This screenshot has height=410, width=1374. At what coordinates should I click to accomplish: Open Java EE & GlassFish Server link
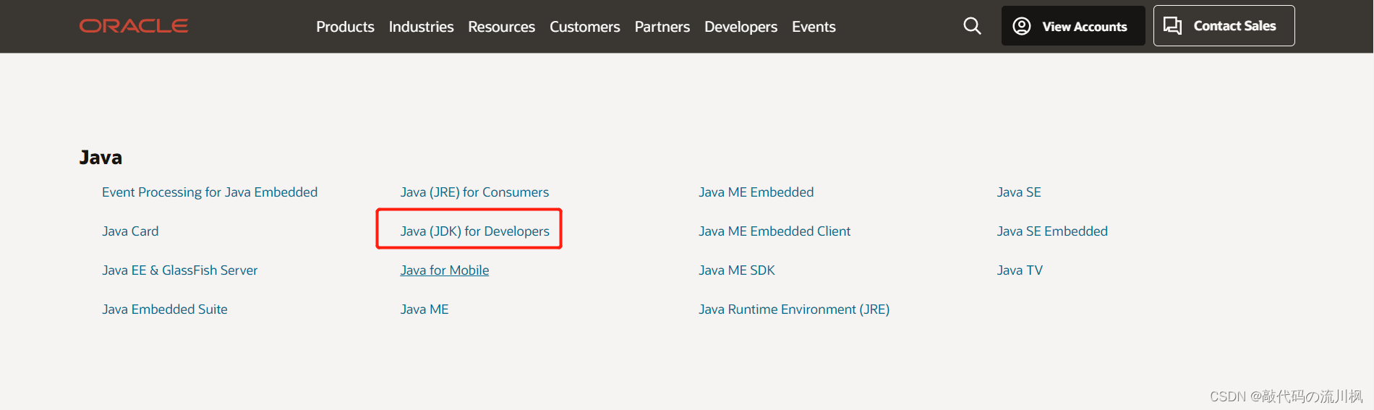179,270
